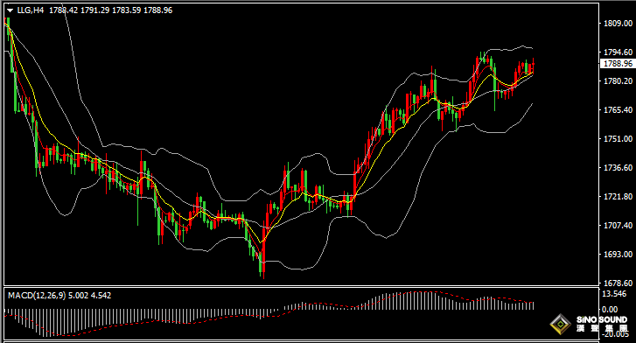Click the current price label 1788.96

coord(618,64)
